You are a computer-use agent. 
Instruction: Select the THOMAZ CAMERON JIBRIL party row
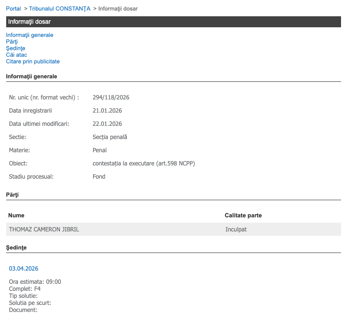[x=44, y=229]
